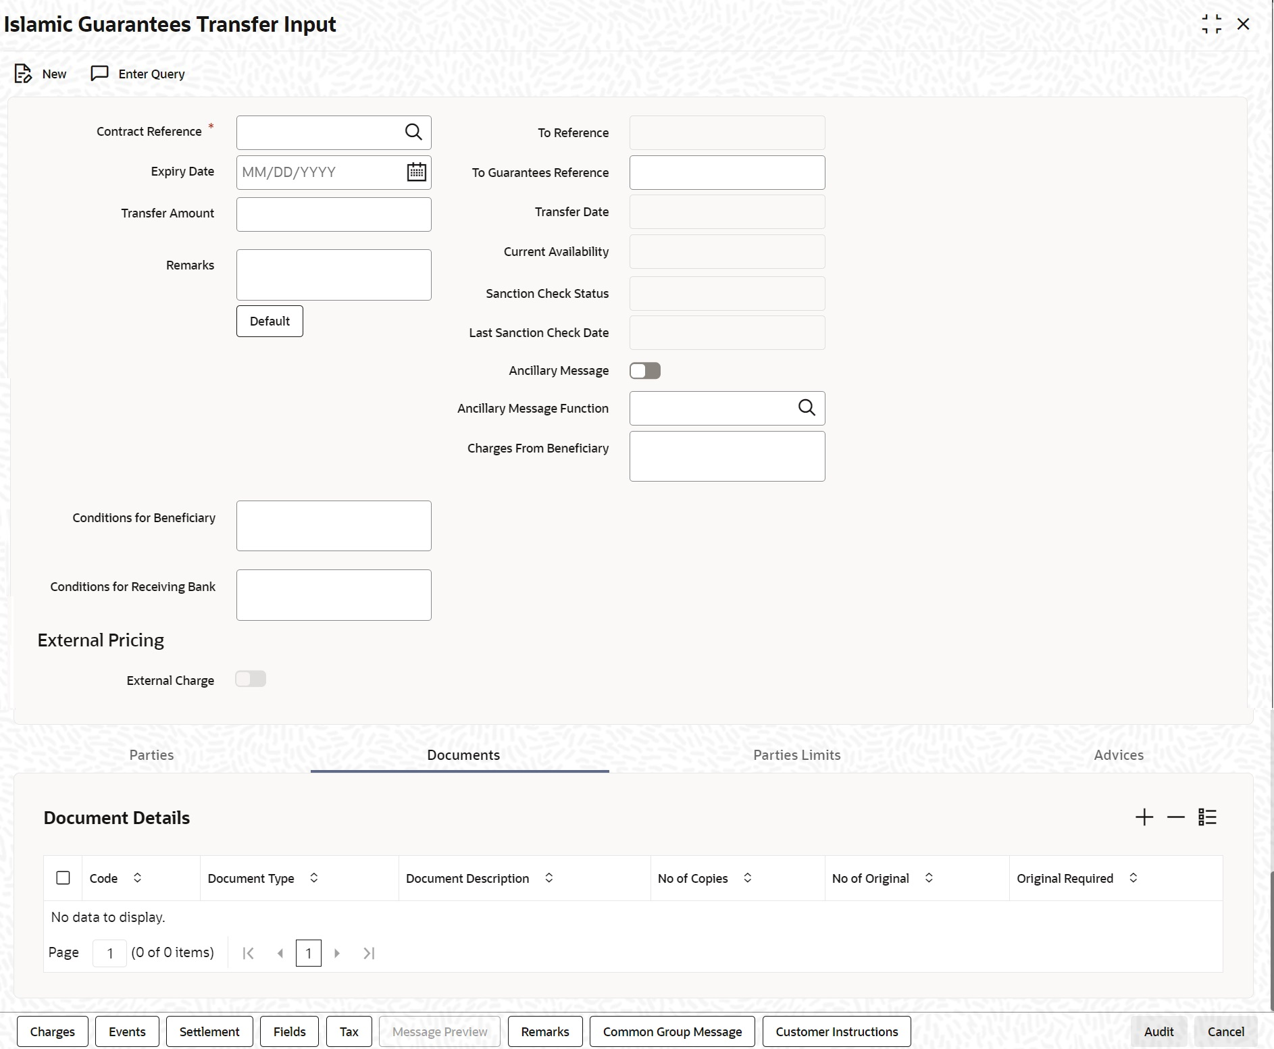
Task: Toggle the Ancillary Message switch
Action: pyautogui.click(x=645, y=371)
